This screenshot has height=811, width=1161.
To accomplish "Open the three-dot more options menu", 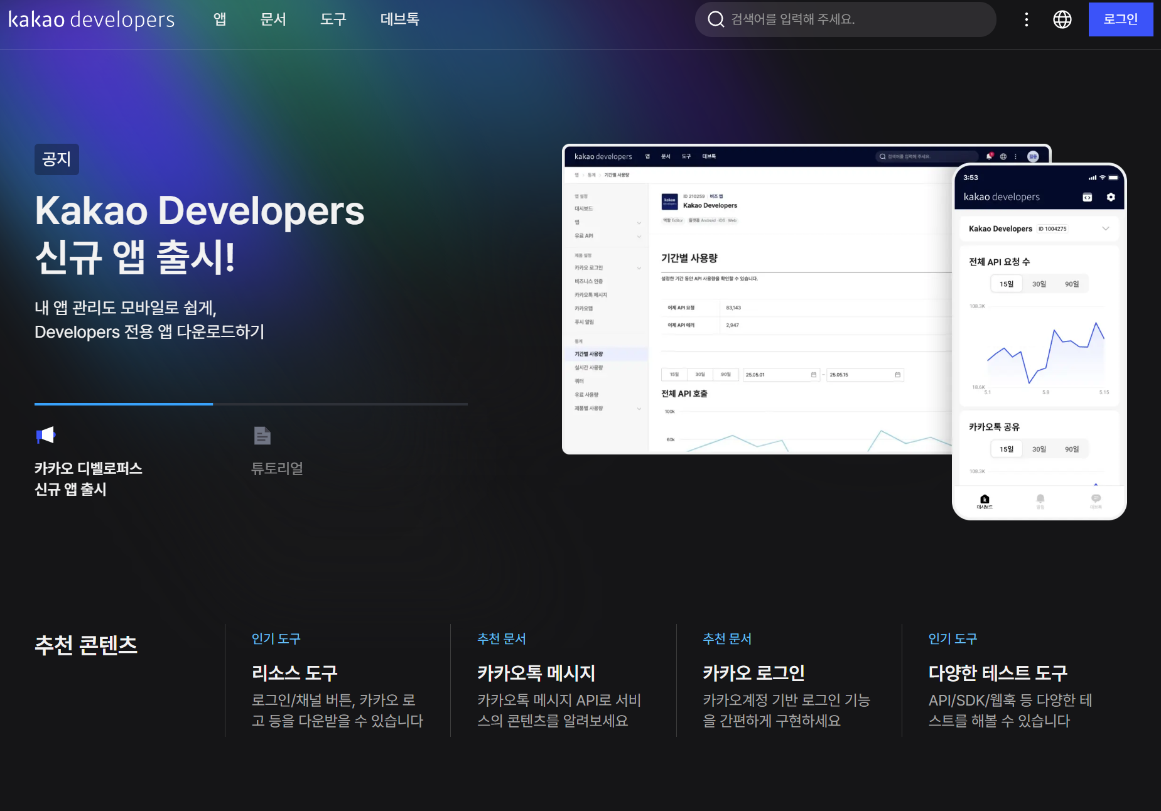I will coord(1027,19).
